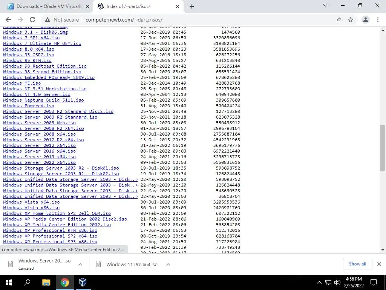Close the Downloads – Oracle VM VirtualBox tab
Image resolution: width=386 pixels, height=290 pixels.
87,6
